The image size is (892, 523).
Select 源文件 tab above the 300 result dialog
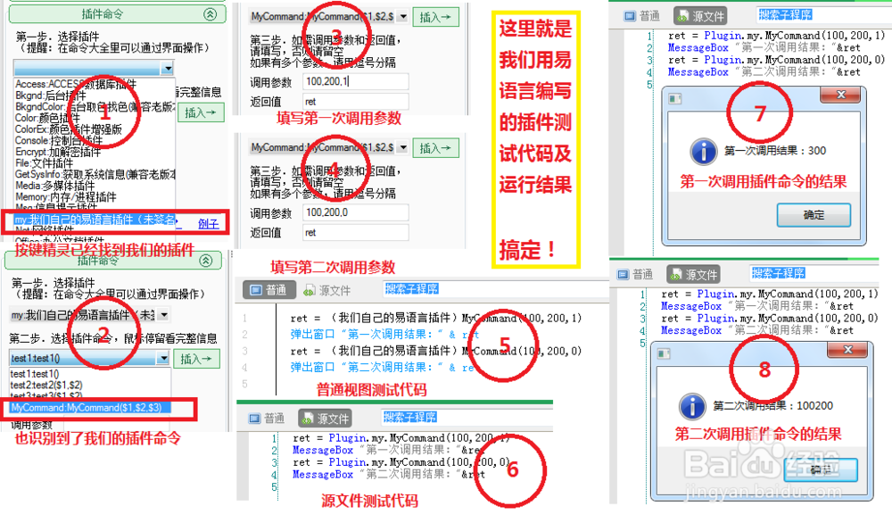point(701,16)
